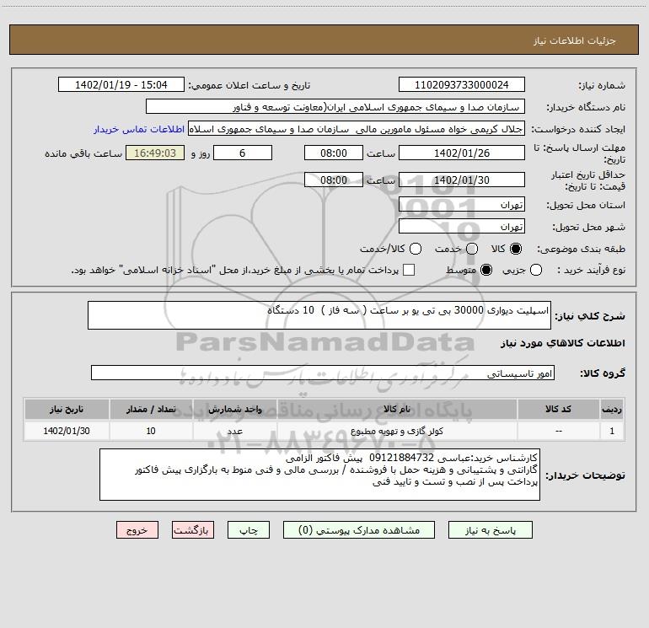Select the کالا radio button
This screenshot has height=628, width=649.
tap(516, 249)
